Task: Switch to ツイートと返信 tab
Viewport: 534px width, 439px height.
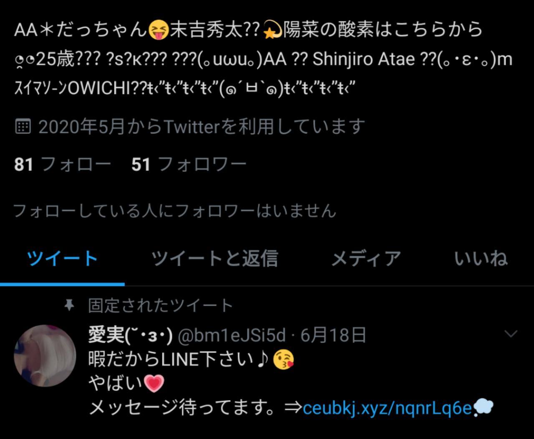Action: coord(214,259)
